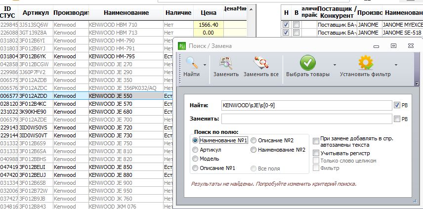The width and height of the screenshot is (423, 209).
Task: Click the Выбрать товары green checkmark icon
Action: click(x=308, y=63)
